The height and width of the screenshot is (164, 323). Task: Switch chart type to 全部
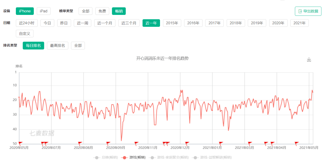coord(86,11)
